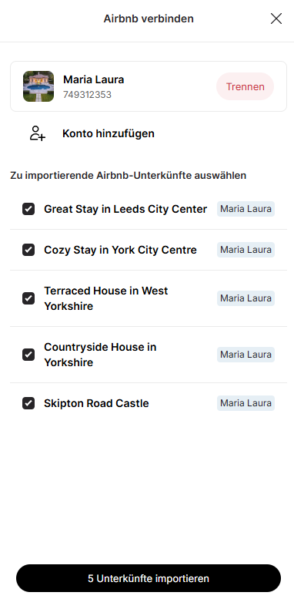
Task: Click account ID 749312353
Action: [x=87, y=95]
